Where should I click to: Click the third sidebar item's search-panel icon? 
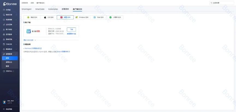pyautogui.click(x=4, y=20)
